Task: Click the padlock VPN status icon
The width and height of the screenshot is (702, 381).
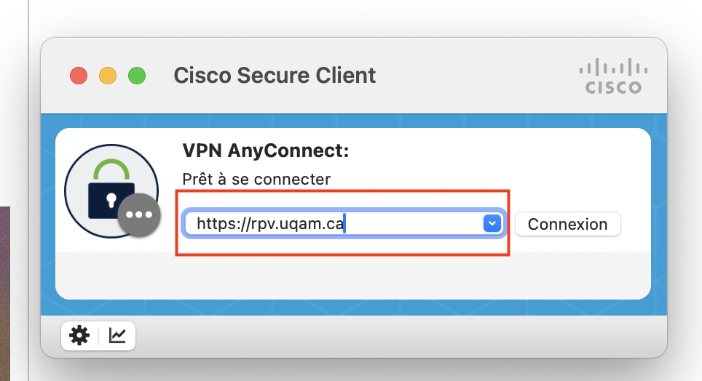Action: tap(111, 191)
